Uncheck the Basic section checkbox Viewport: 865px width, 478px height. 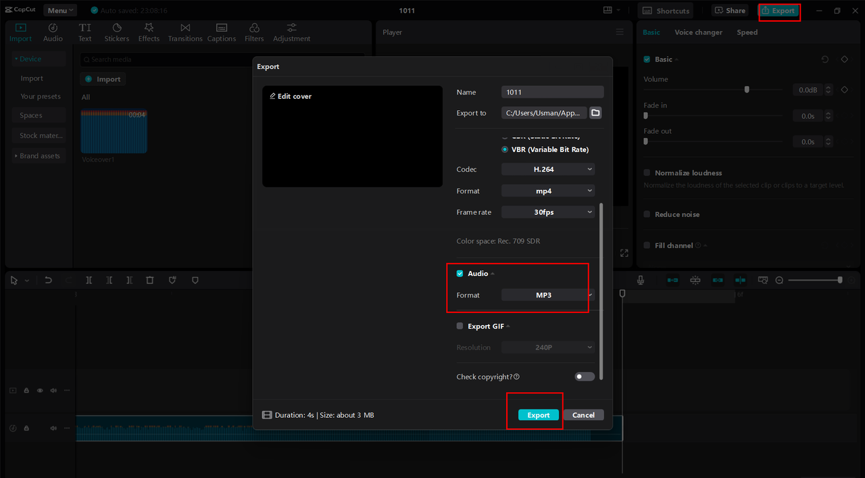coord(647,59)
